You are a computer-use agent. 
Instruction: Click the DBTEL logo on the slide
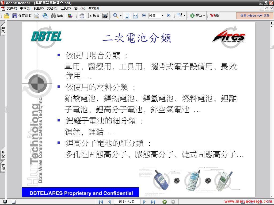tap(46, 36)
